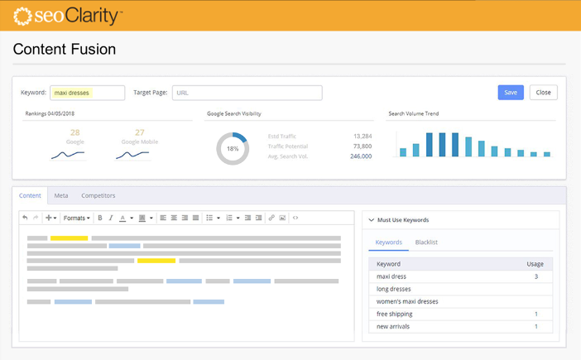Image resolution: width=581 pixels, height=360 pixels.
Task: Switch to the Meta tab
Action: tap(61, 195)
